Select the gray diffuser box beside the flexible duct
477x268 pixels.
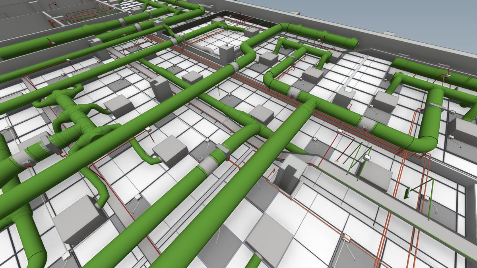coord(170,150)
